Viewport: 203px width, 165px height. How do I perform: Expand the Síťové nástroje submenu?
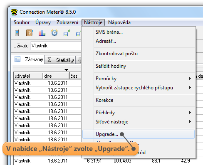point(139,122)
